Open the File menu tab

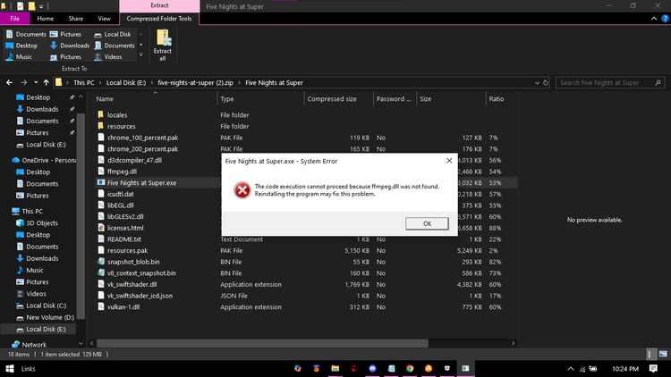click(x=14, y=19)
